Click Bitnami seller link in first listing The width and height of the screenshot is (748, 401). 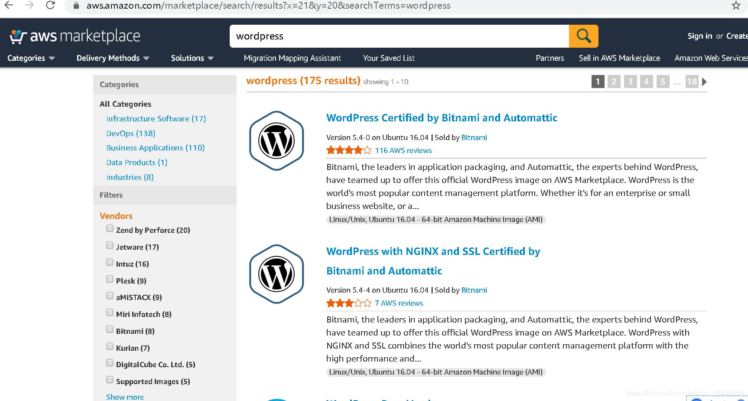pos(474,137)
